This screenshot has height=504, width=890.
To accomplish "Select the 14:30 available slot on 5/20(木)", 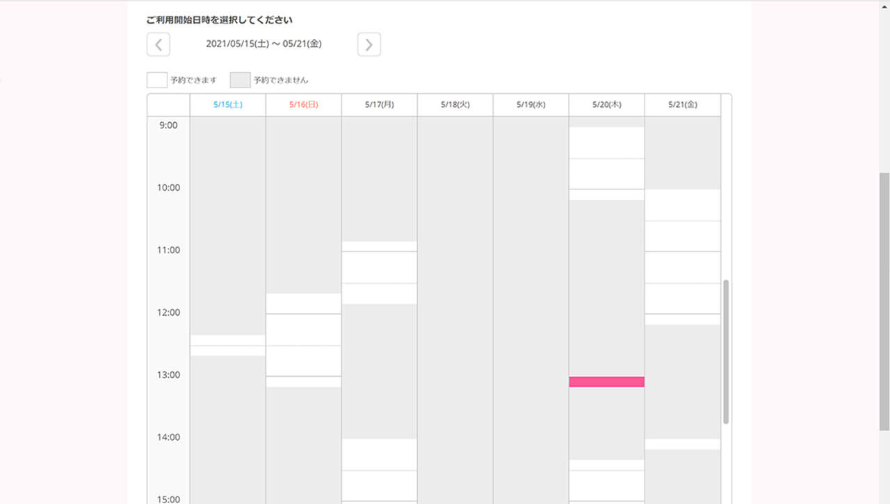I will tap(606, 485).
